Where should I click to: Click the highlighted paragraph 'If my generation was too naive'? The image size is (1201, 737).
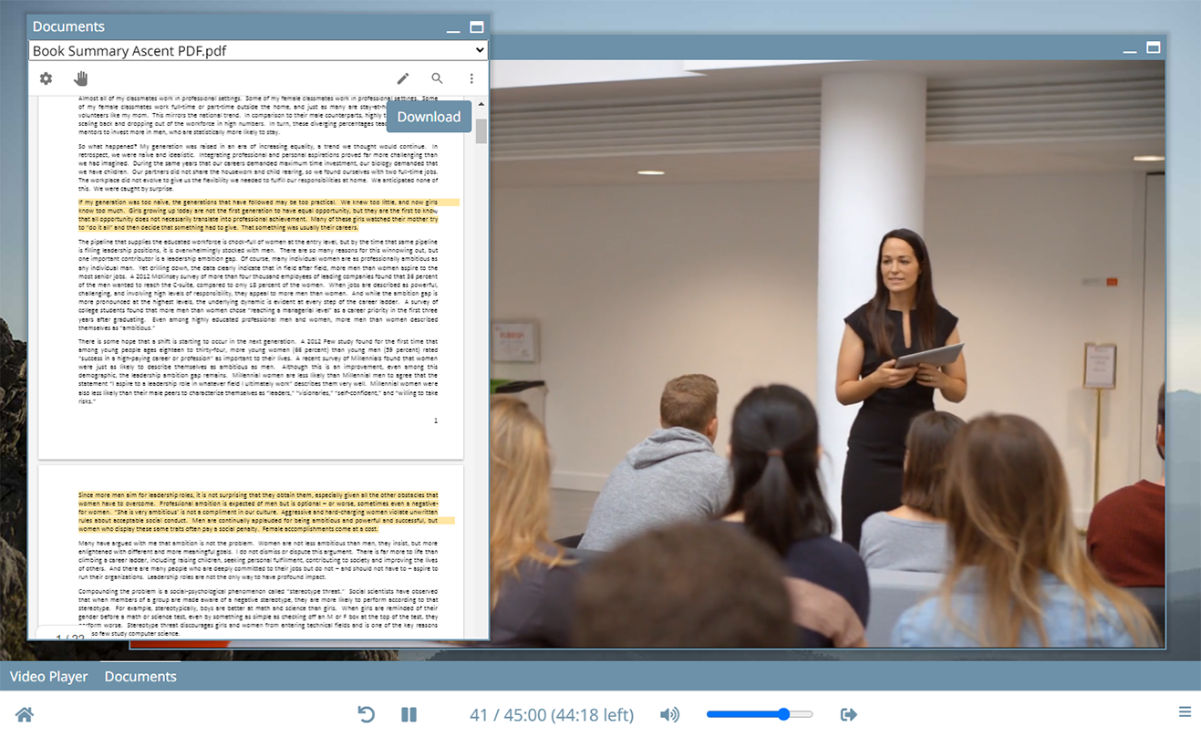coord(258,214)
